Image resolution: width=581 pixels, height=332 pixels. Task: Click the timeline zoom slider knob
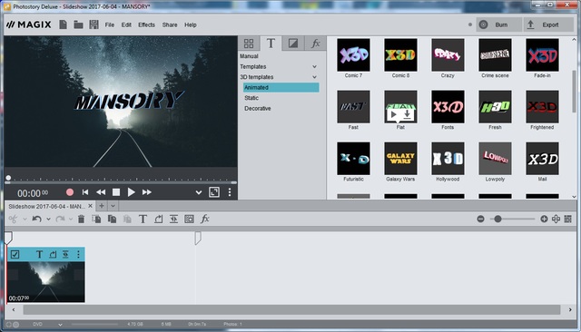click(x=497, y=220)
